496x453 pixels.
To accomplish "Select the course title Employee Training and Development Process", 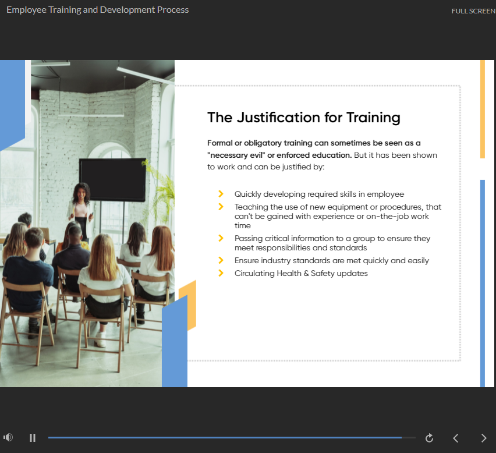I will point(97,10).
